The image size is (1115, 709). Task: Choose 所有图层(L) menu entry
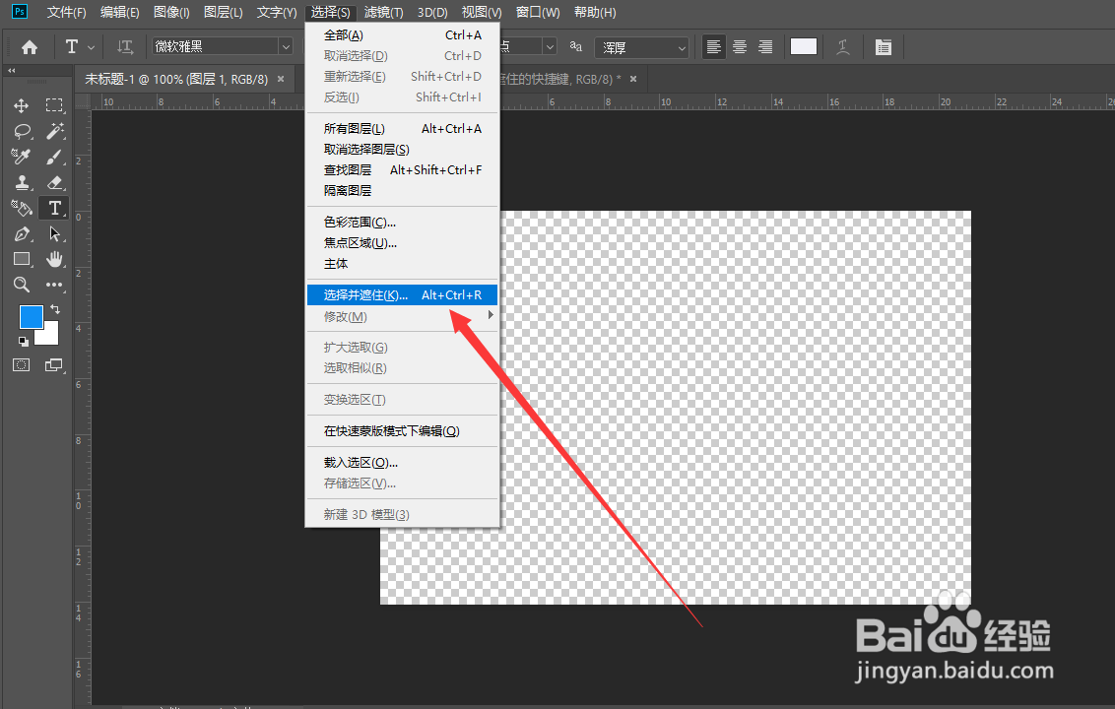point(402,129)
